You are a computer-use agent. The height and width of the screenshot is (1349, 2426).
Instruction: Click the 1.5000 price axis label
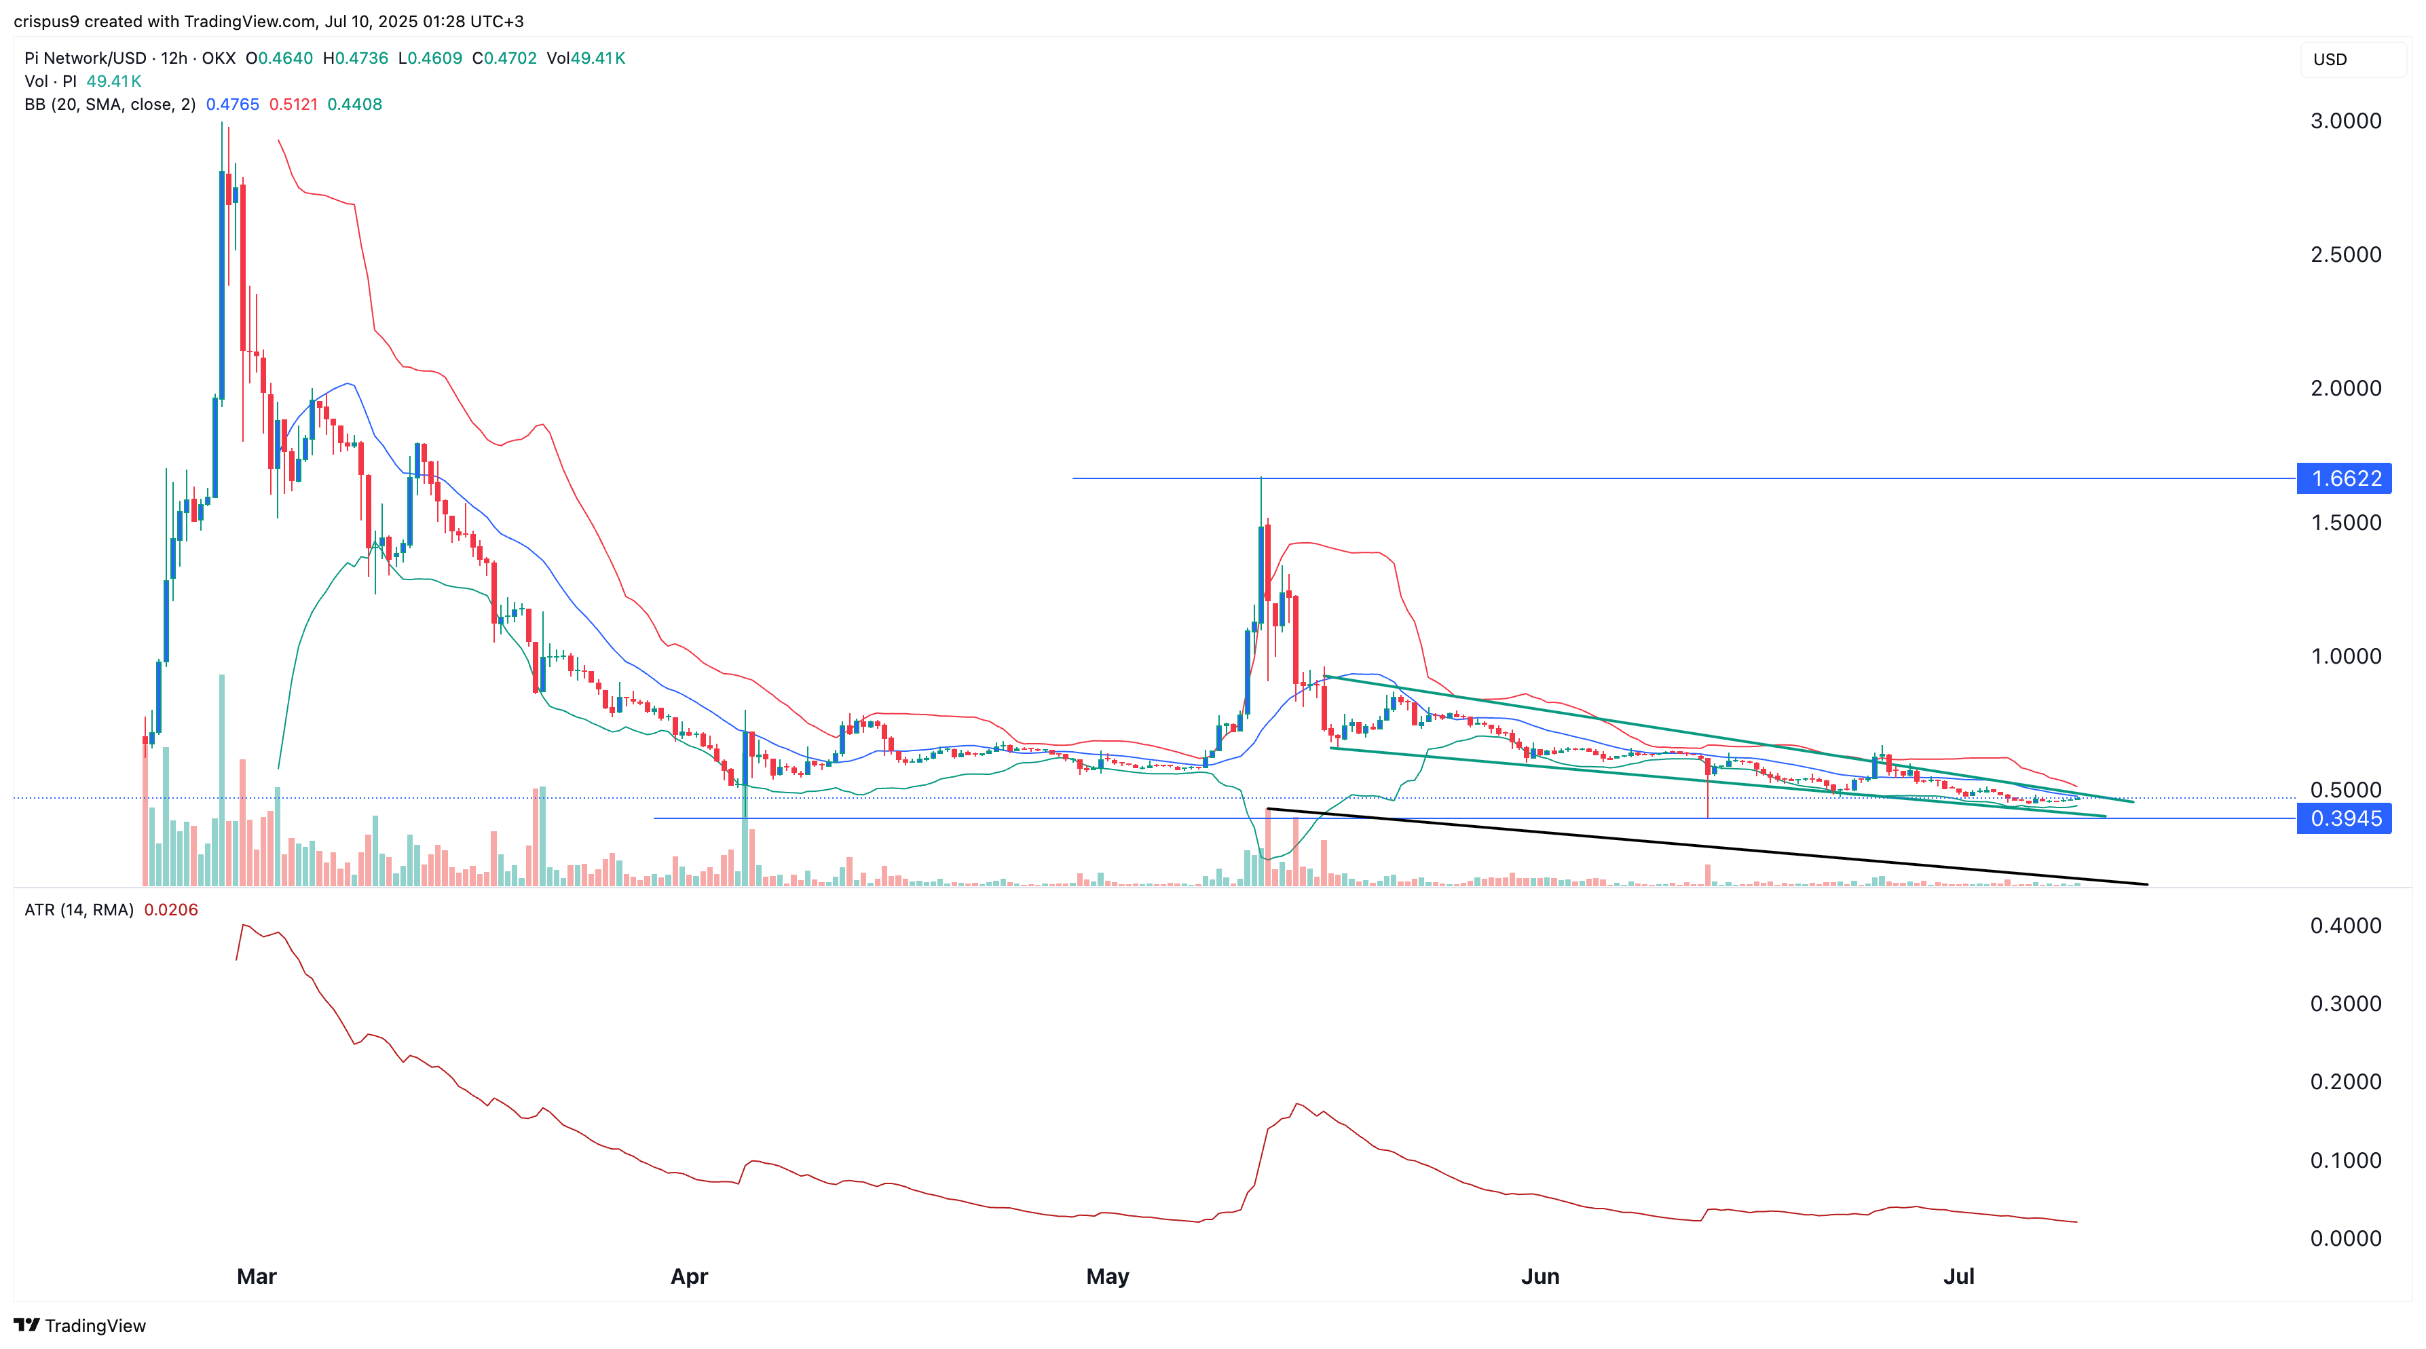[2346, 522]
